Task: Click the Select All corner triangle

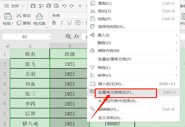Action: (7, 46)
